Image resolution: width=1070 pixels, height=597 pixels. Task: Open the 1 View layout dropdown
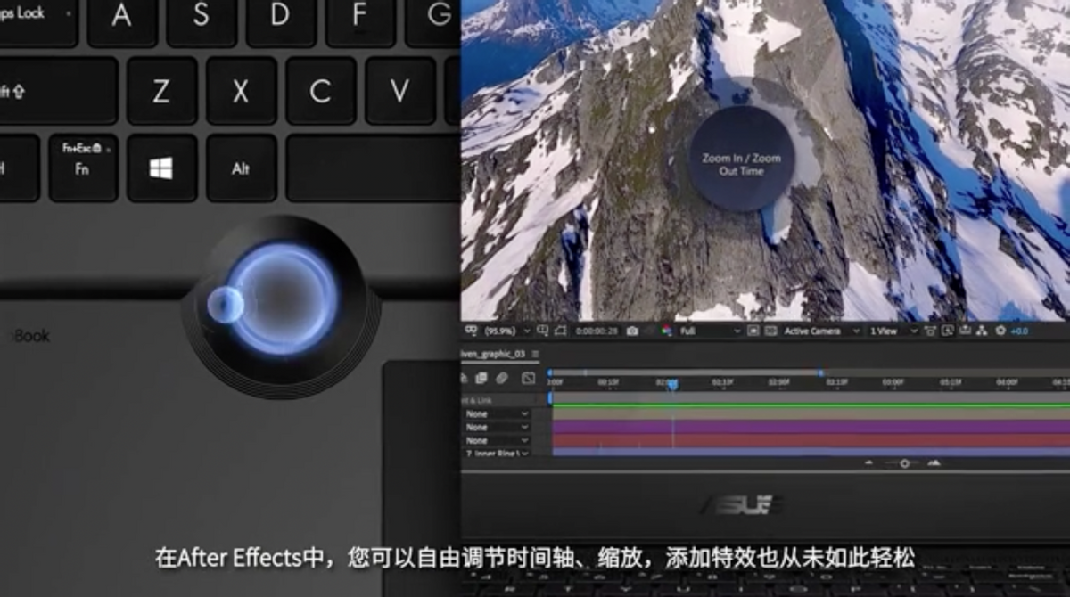[x=893, y=331]
